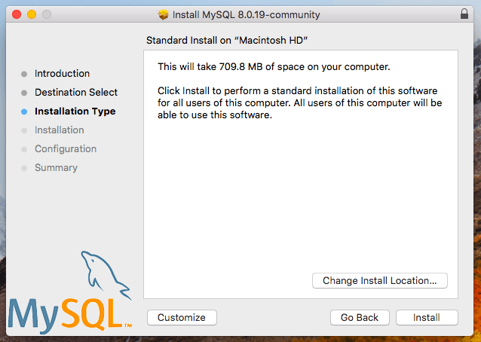Click the lock icon in the title bar
The height and width of the screenshot is (342, 481).
click(463, 14)
